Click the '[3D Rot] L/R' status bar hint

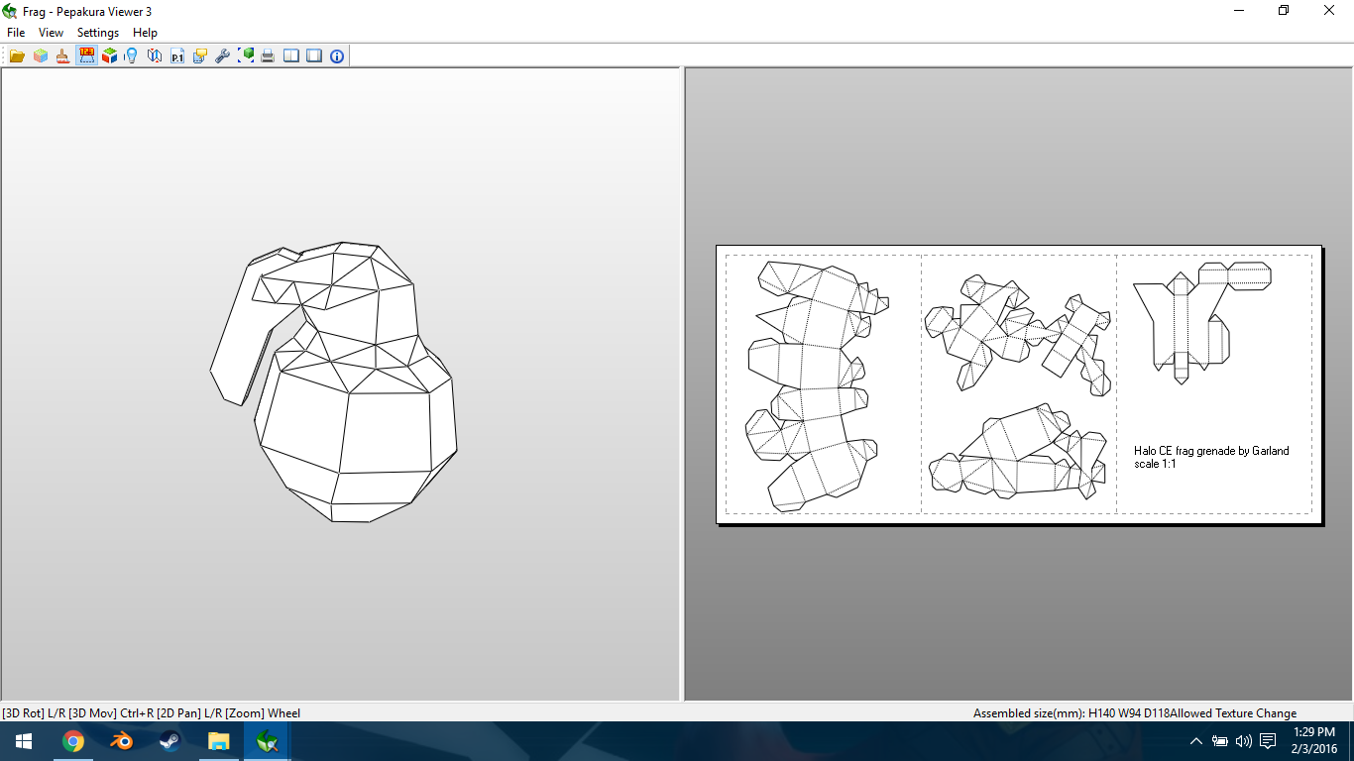pos(33,713)
